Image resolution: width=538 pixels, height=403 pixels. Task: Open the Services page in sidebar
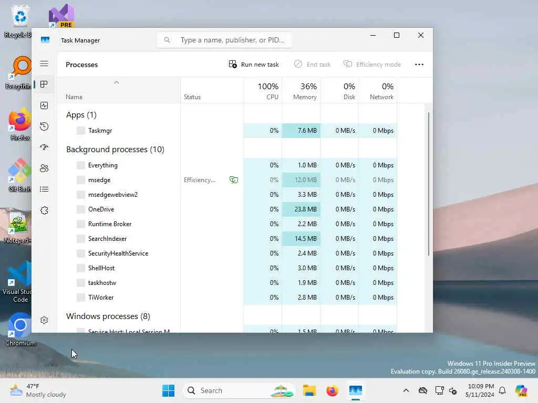point(44,210)
